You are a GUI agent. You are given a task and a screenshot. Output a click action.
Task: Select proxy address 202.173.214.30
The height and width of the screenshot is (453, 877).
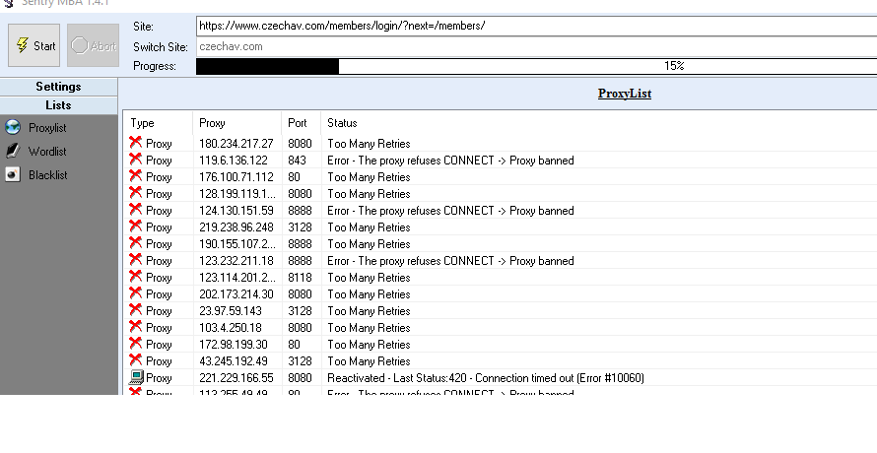pyautogui.click(x=236, y=294)
